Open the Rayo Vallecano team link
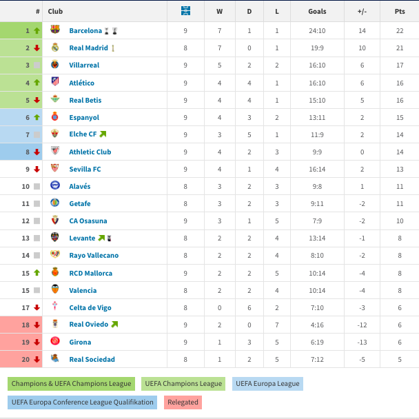419x419 pixels. (x=94, y=256)
